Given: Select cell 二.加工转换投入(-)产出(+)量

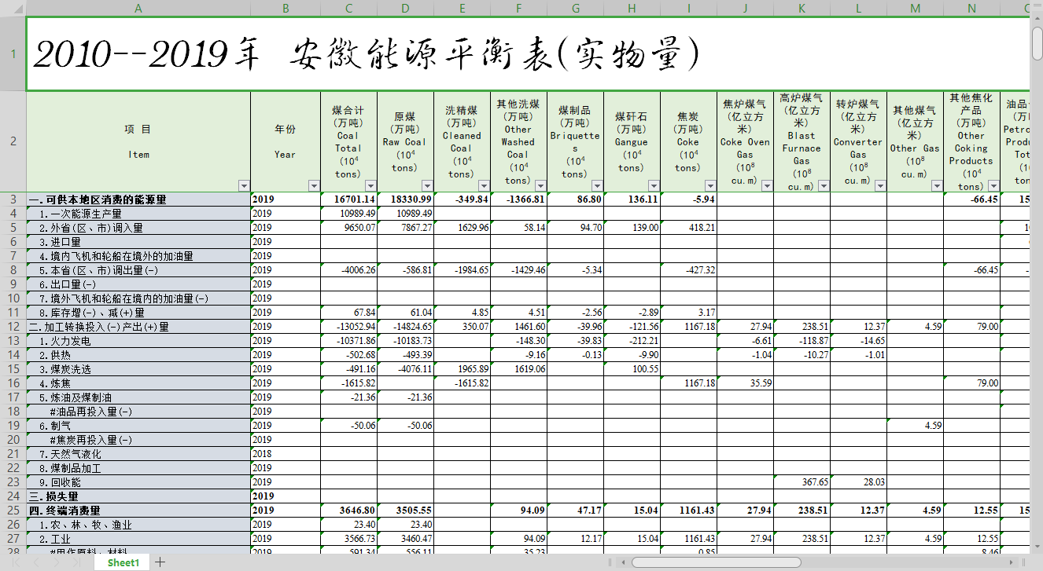Looking at the screenshot, I should (x=138, y=327).
